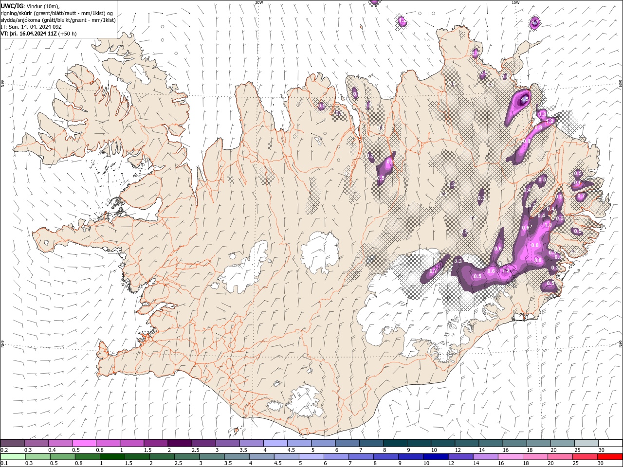Click the magenta legend swatch labeled 0.8

[x=108, y=443]
